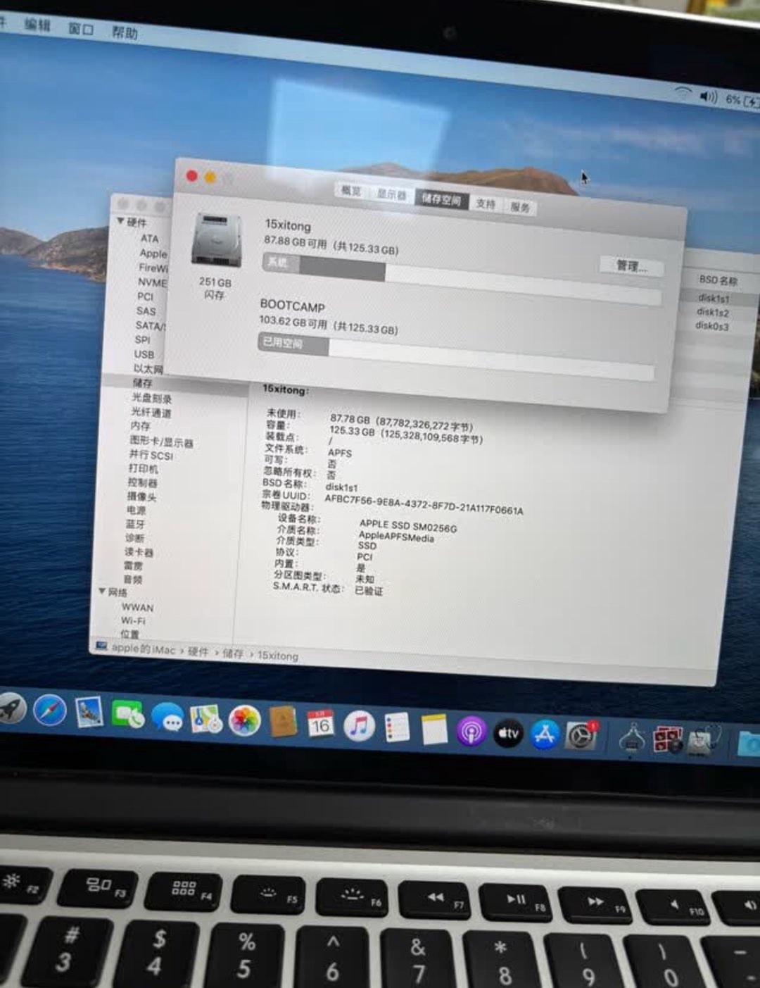Select WWAN under 网络
The height and width of the screenshot is (988, 760).
click(x=137, y=607)
